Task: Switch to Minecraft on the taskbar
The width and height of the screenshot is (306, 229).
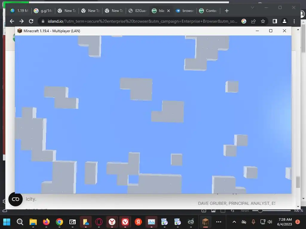Action: pos(206,222)
